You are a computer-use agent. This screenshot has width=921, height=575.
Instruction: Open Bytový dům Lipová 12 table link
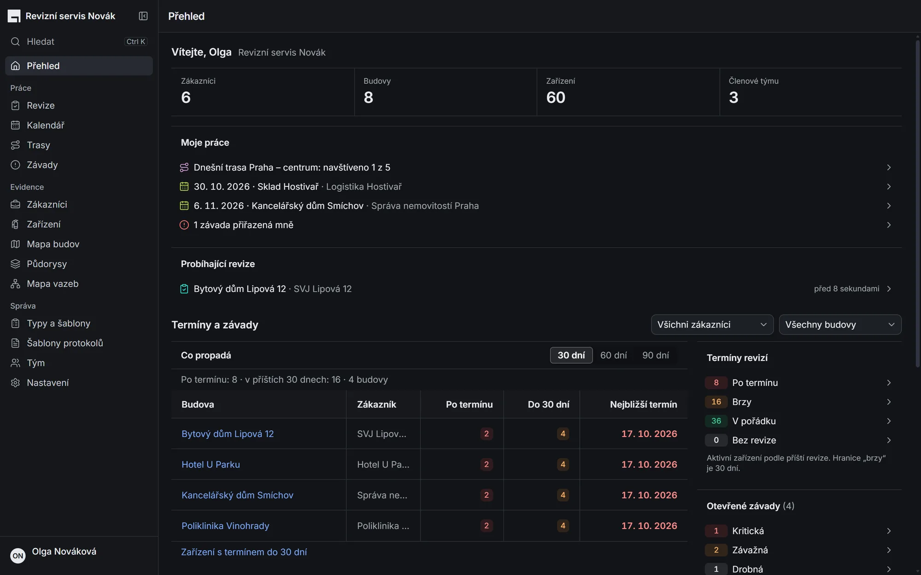pos(227,434)
